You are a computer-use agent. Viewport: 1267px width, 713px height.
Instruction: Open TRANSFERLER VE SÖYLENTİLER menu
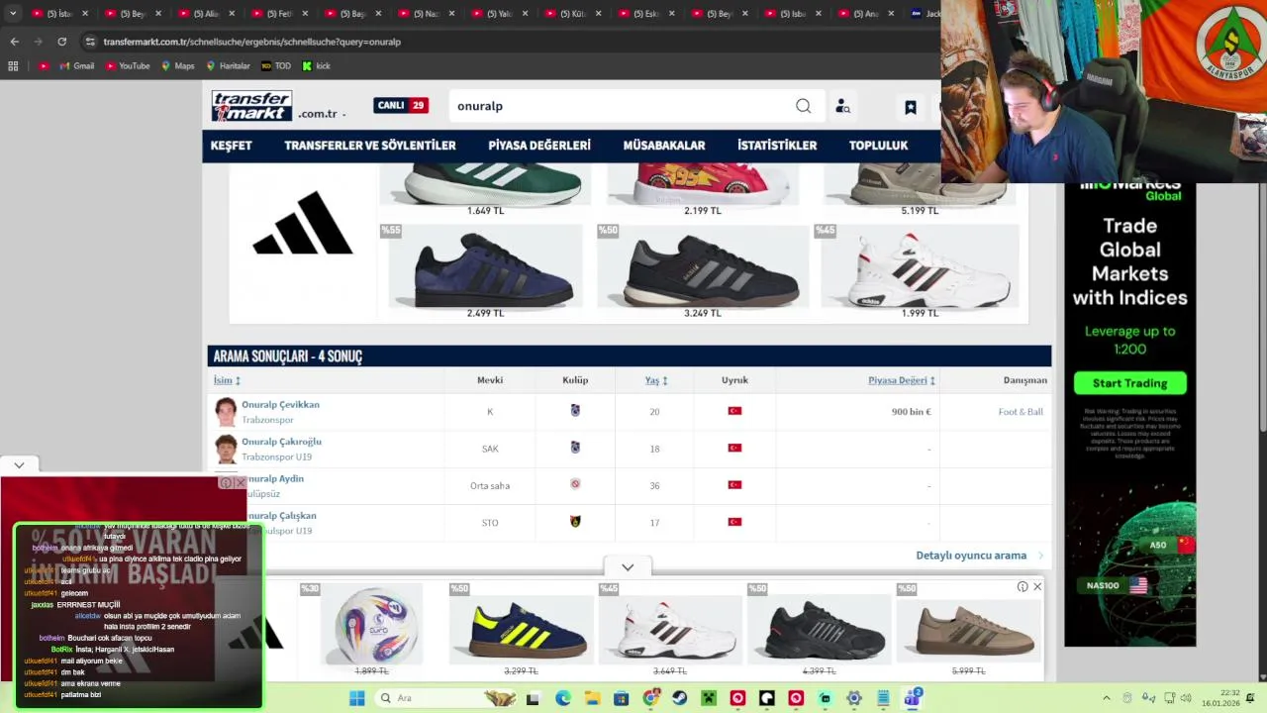click(370, 146)
